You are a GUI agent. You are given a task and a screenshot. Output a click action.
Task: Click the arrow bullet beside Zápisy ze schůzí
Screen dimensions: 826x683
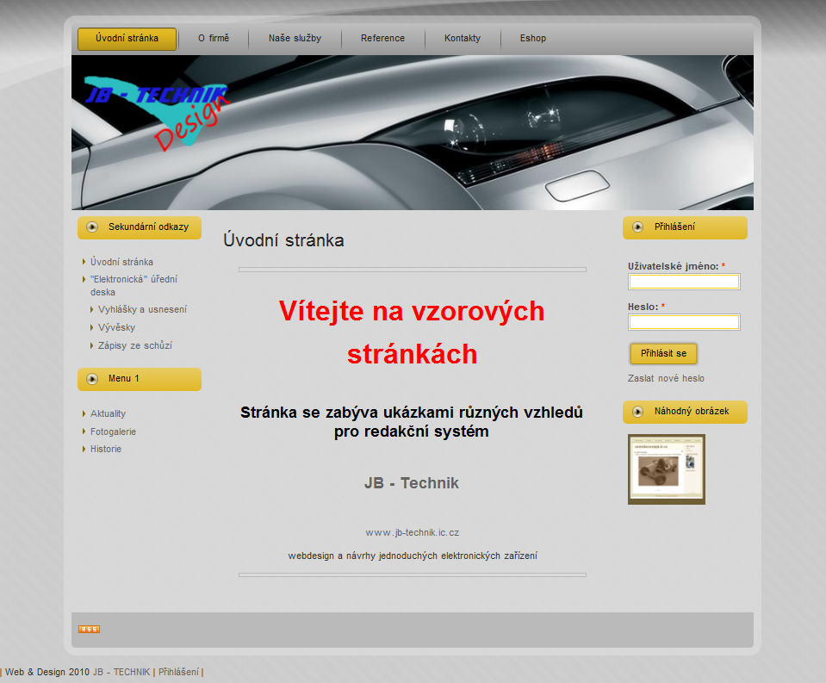coord(91,345)
